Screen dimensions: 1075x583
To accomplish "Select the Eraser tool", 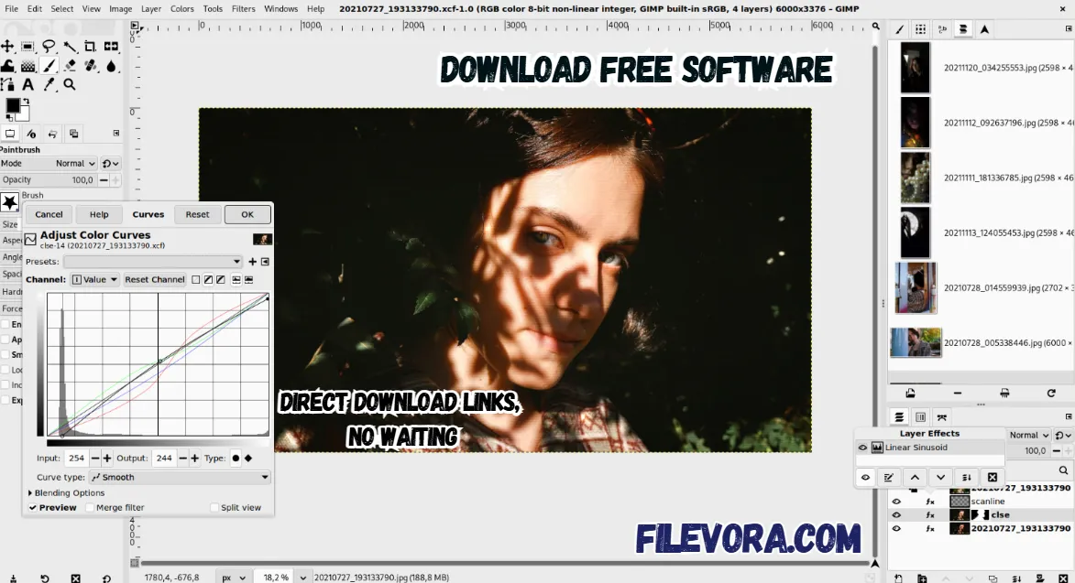I will tap(70, 65).
